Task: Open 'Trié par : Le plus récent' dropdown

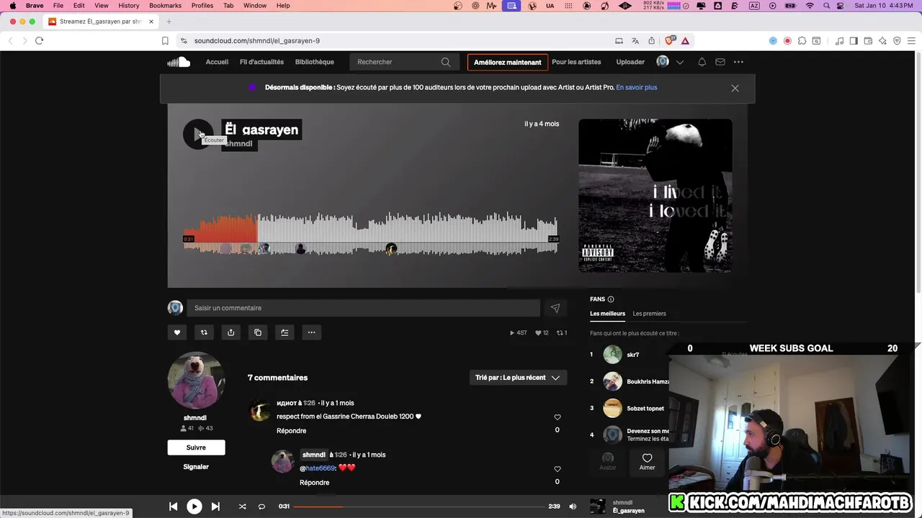Action: 518,378
